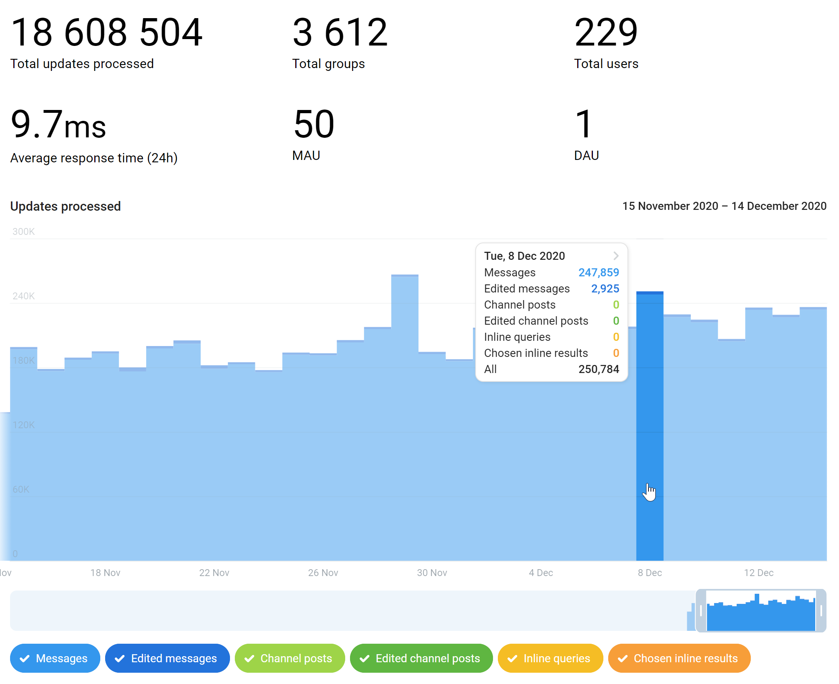Screen dimensions: 839x684
Task: Click checkmark icon on Inline queries pill
Action: 512,658
